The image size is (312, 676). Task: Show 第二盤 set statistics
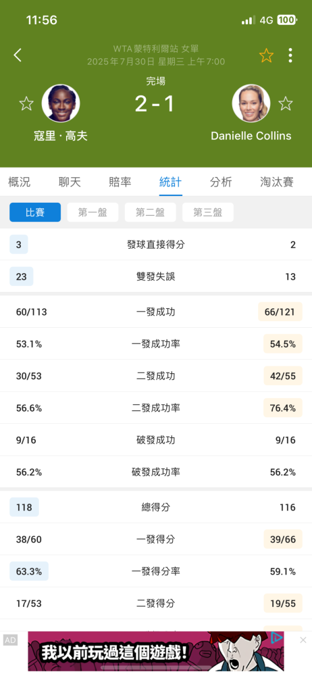[151, 212]
